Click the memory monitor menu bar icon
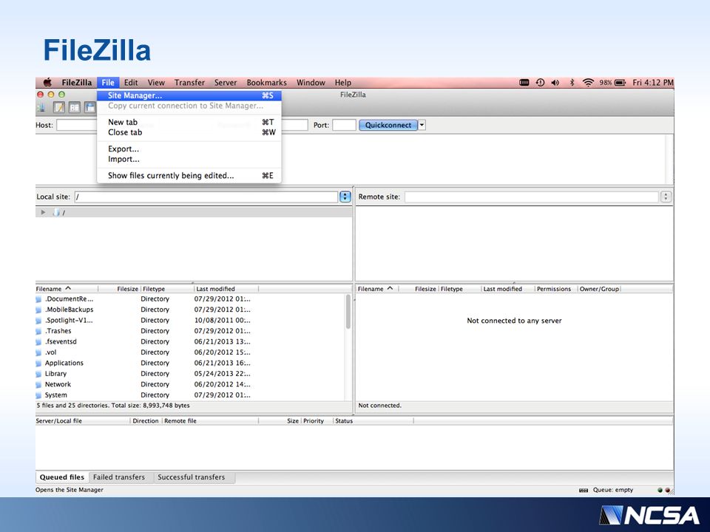This screenshot has height=532, width=710. [x=524, y=82]
